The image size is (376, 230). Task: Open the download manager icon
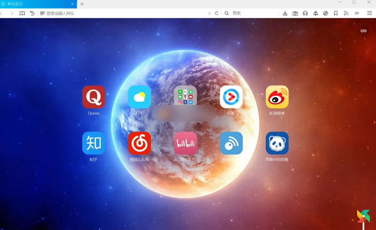[x=285, y=13]
